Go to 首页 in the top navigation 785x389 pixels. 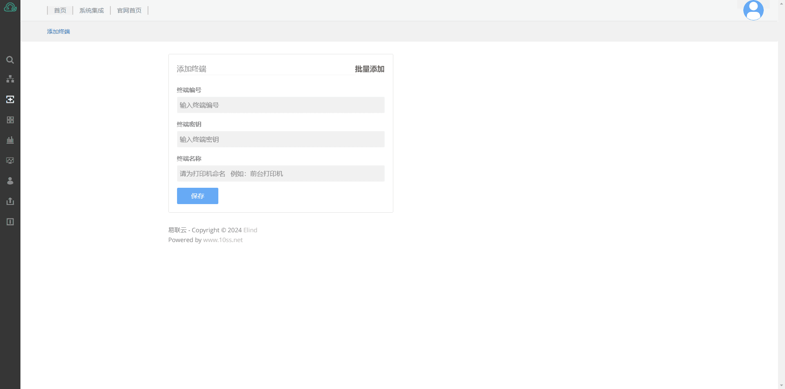pyautogui.click(x=60, y=10)
